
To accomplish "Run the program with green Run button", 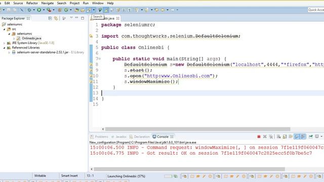I will 39,10.
